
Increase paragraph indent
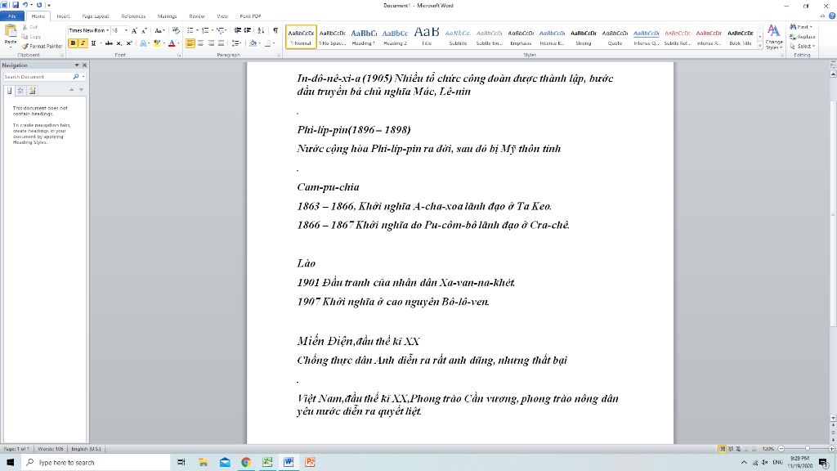247,31
